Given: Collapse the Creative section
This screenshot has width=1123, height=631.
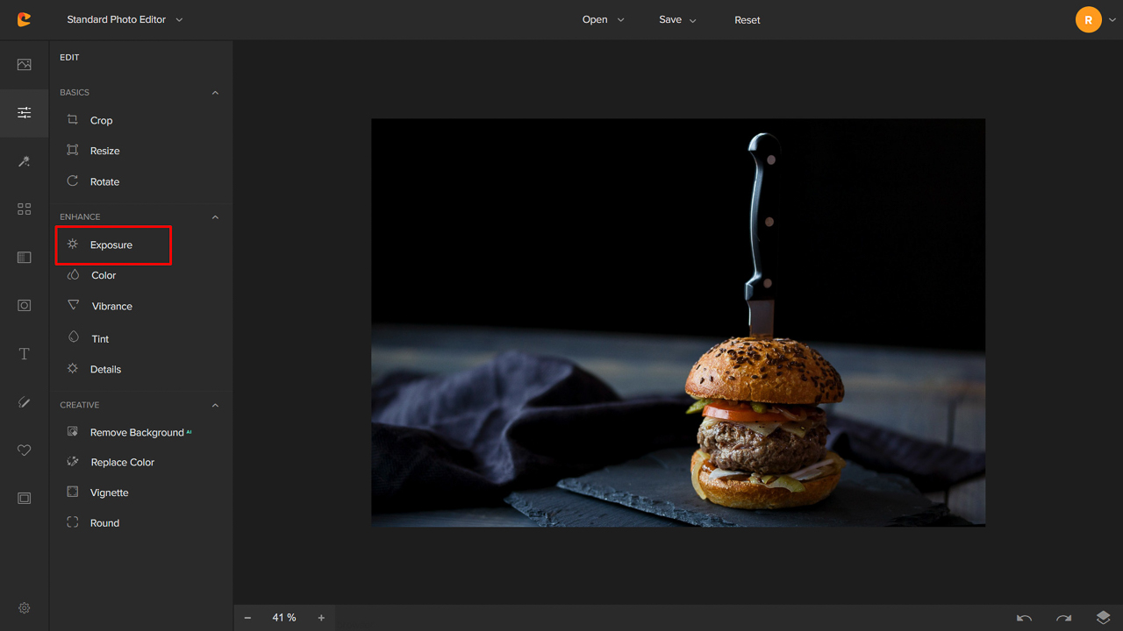Looking at the screenshot, I should click(215, 406).
